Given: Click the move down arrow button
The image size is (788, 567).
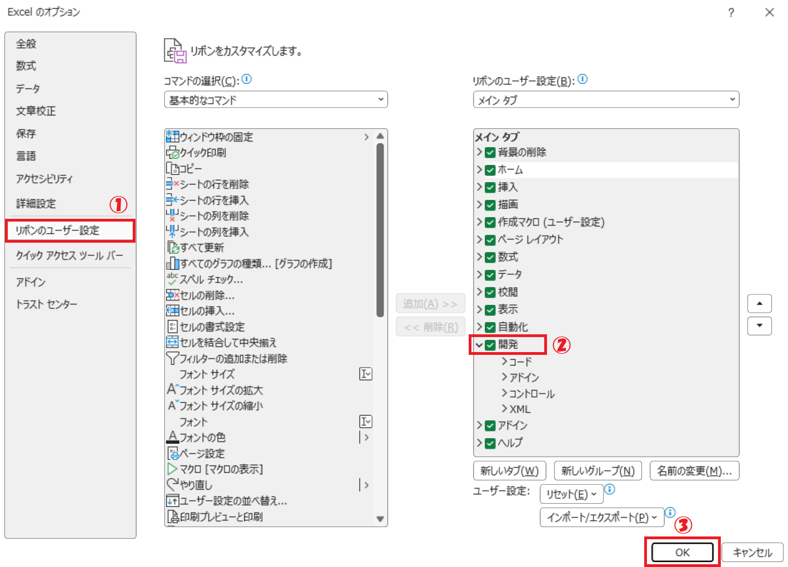Looking at the screenshot, I should pyautogui.click(x=760, y=325).
